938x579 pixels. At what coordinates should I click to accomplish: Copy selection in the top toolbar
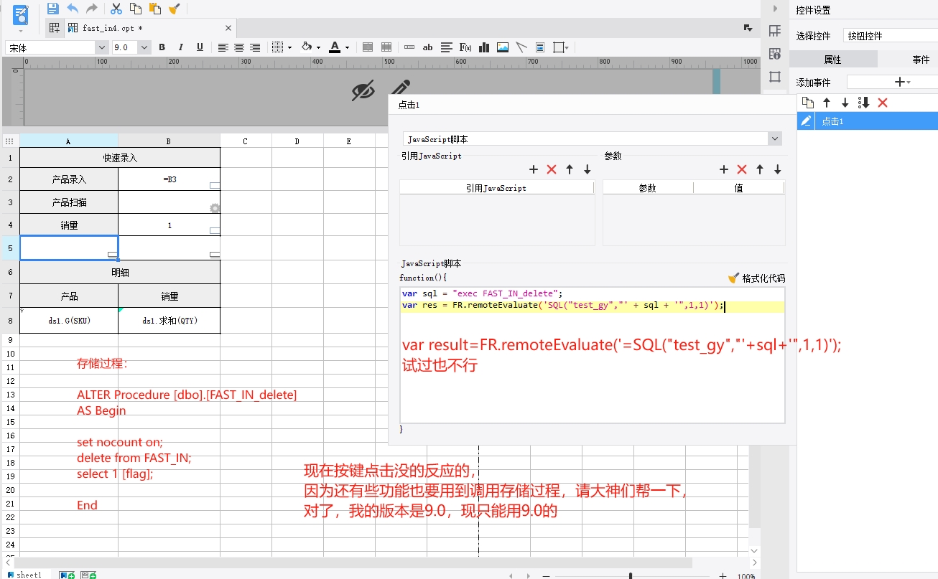point(136,9)
